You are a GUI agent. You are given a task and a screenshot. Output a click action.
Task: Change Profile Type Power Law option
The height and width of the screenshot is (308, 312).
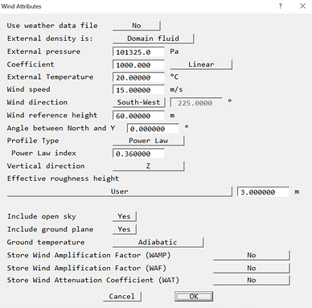coord(148,141)
